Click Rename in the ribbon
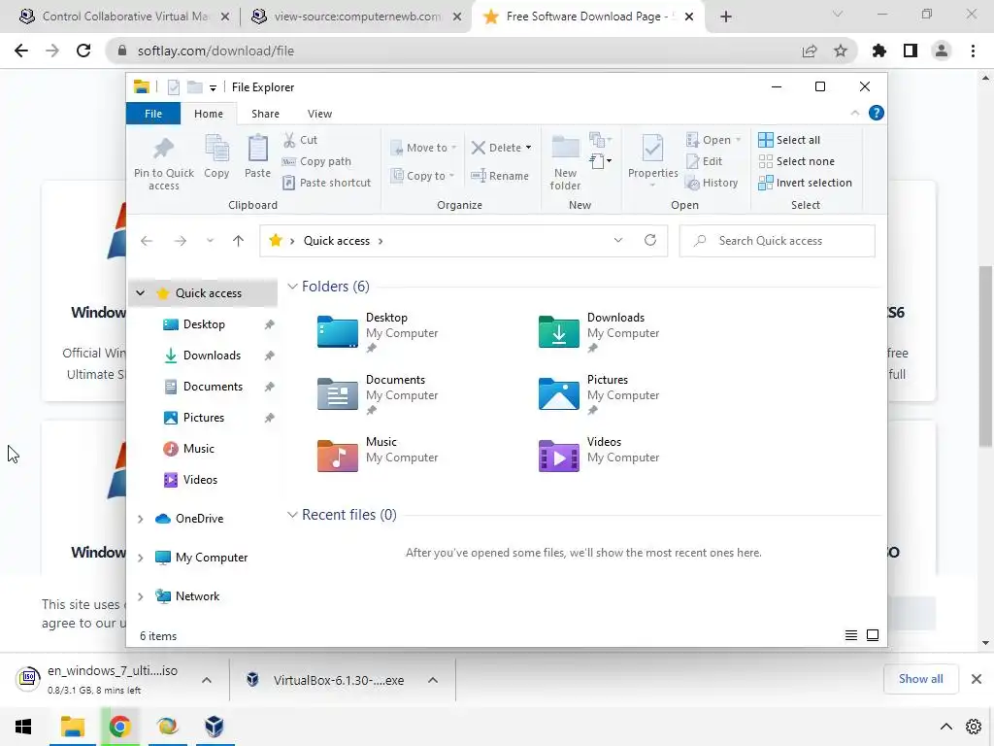 pyautogui.click(x=500, y=176)
